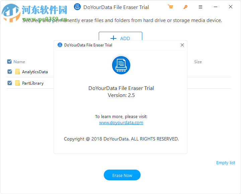Close the main DoYourData File Eraser window
Screen dimensions: 241x194
point(231,7)
